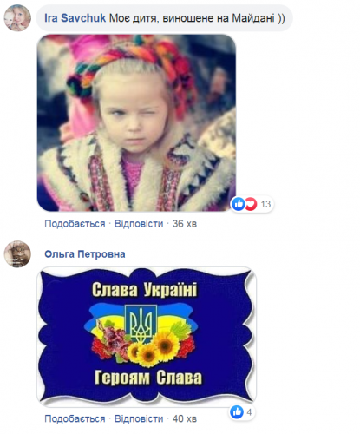Click the comment text Моє дитя, виношене на Майдані
360x434 pixels.
click(x=197, y=18)
